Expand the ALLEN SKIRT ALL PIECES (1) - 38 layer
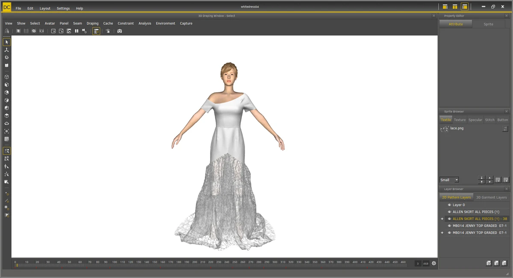513x278 pixels. click(x=442, y=219)
